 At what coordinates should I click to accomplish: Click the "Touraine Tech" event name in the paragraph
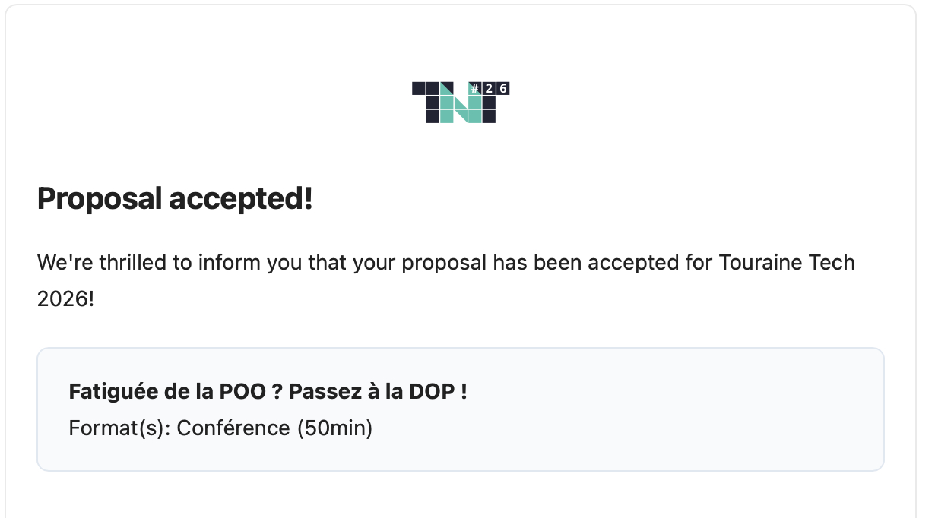pos(786,263)
